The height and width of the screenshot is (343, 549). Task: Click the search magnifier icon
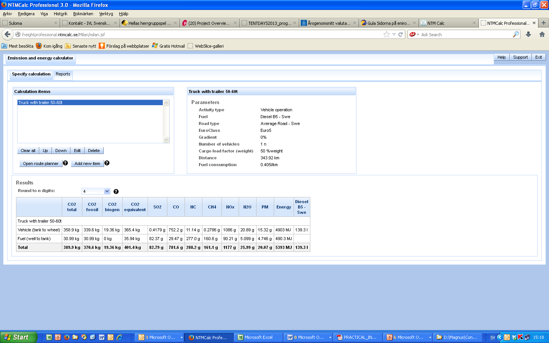pos(516,34)
